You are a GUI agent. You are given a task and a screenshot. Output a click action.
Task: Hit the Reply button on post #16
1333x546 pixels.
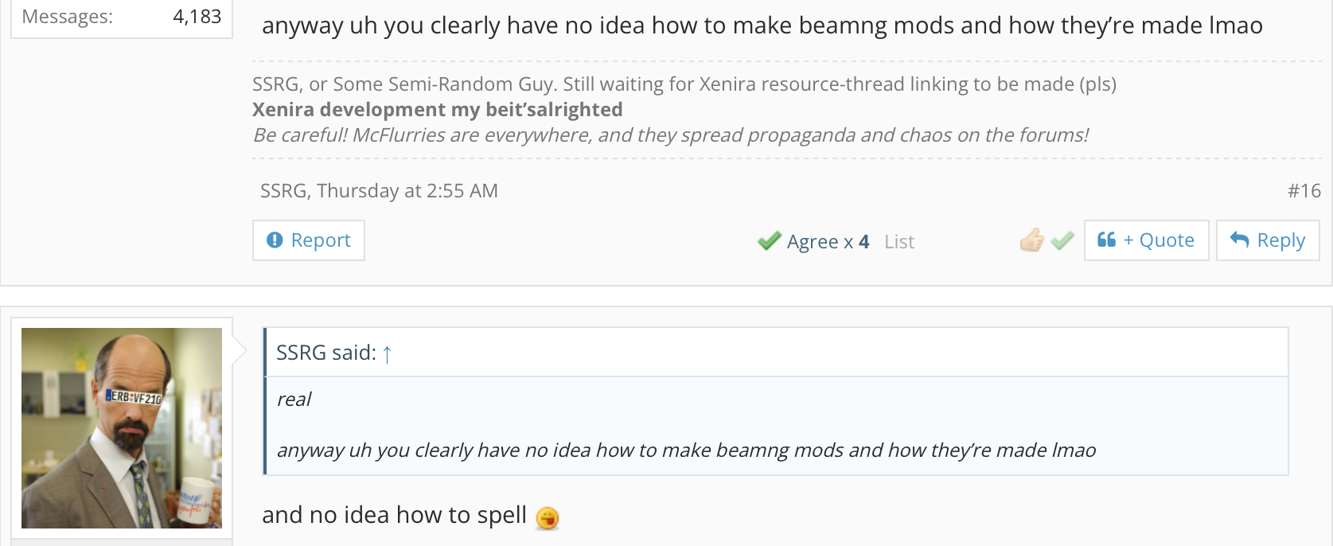coord(1268,240)
